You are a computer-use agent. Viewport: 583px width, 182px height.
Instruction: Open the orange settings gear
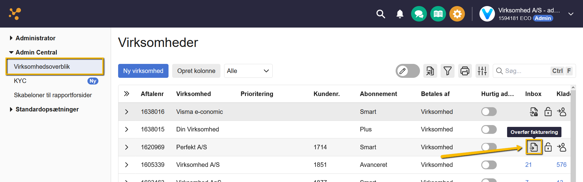[457, 14]
